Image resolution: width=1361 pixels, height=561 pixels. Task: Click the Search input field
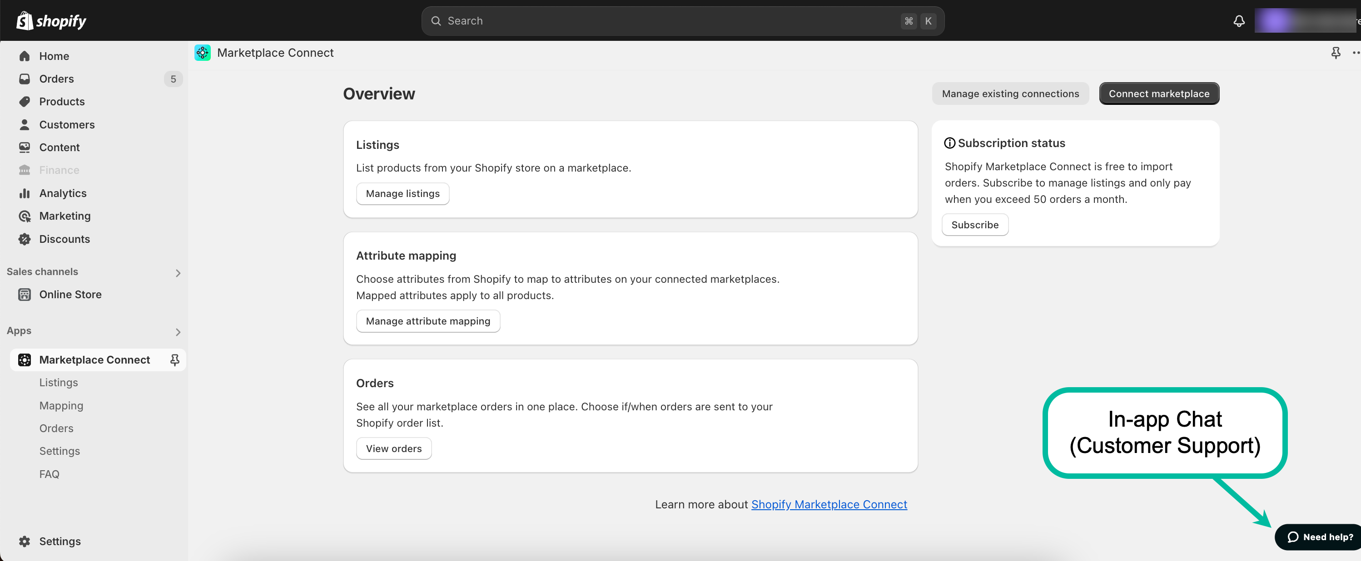click(683, 21)
